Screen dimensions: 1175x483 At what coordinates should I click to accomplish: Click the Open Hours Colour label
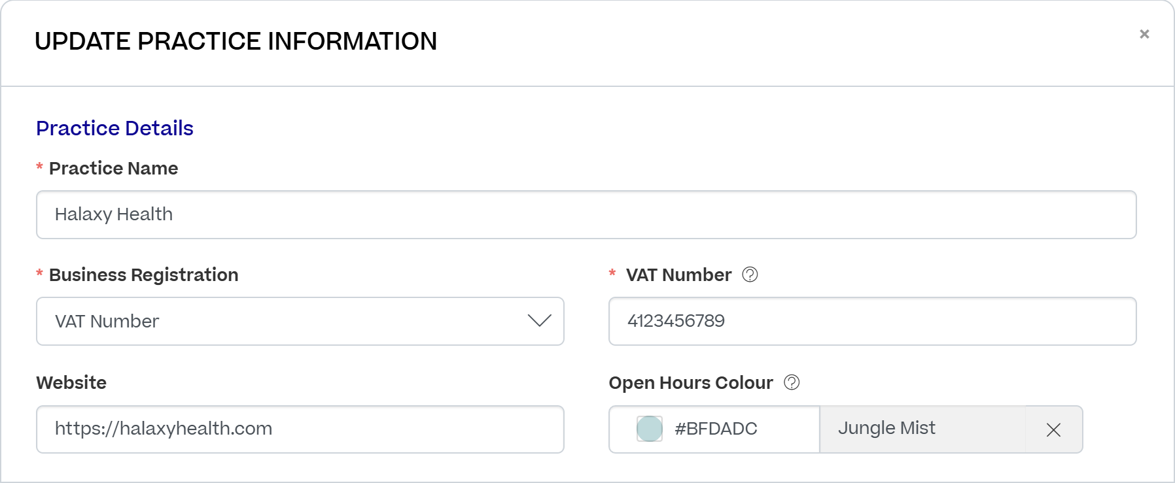691,382
